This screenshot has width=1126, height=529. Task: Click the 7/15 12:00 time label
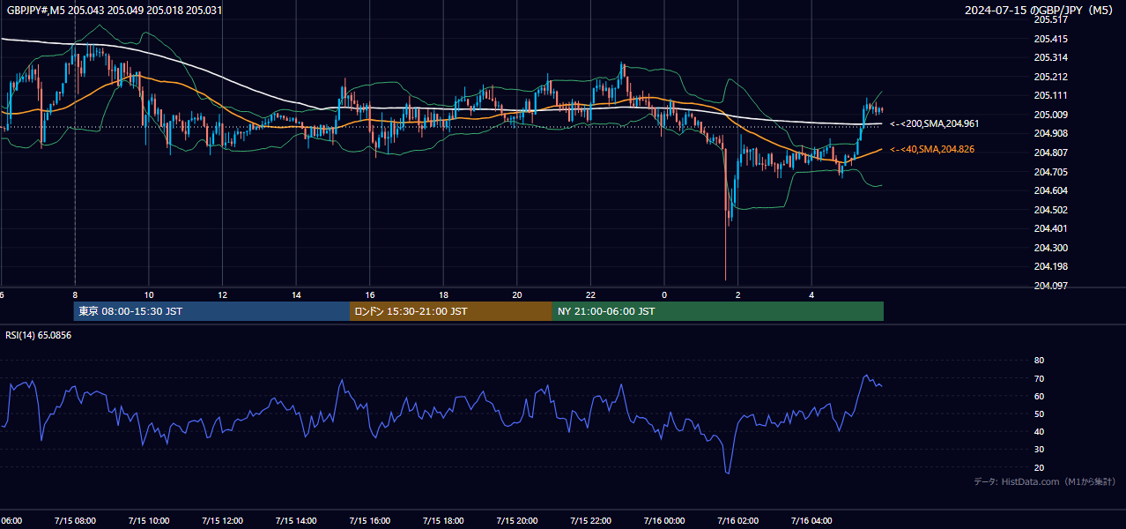tap(222, 521)
